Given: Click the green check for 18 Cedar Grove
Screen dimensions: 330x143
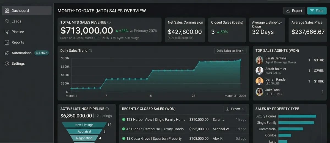Looking at the screenshot, I should [x=124, y=139].
